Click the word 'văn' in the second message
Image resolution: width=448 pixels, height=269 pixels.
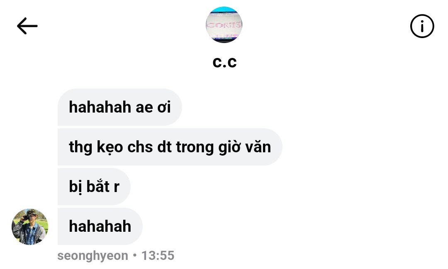coord(258,147)
